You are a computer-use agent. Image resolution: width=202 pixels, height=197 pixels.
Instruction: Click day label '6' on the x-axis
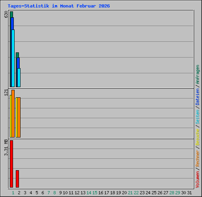43,193
